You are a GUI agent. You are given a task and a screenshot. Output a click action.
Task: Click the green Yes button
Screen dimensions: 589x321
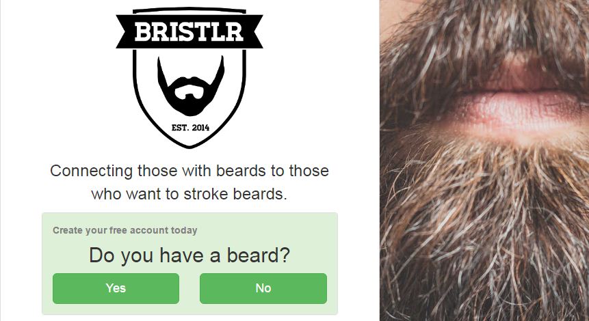[116, 288]
